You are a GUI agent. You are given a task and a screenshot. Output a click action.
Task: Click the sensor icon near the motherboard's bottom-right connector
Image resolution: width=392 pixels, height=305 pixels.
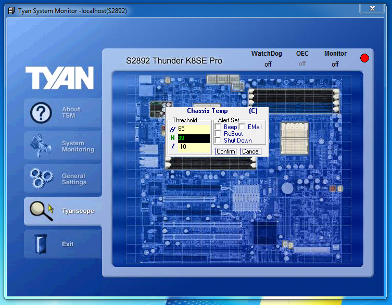(286, 244)
